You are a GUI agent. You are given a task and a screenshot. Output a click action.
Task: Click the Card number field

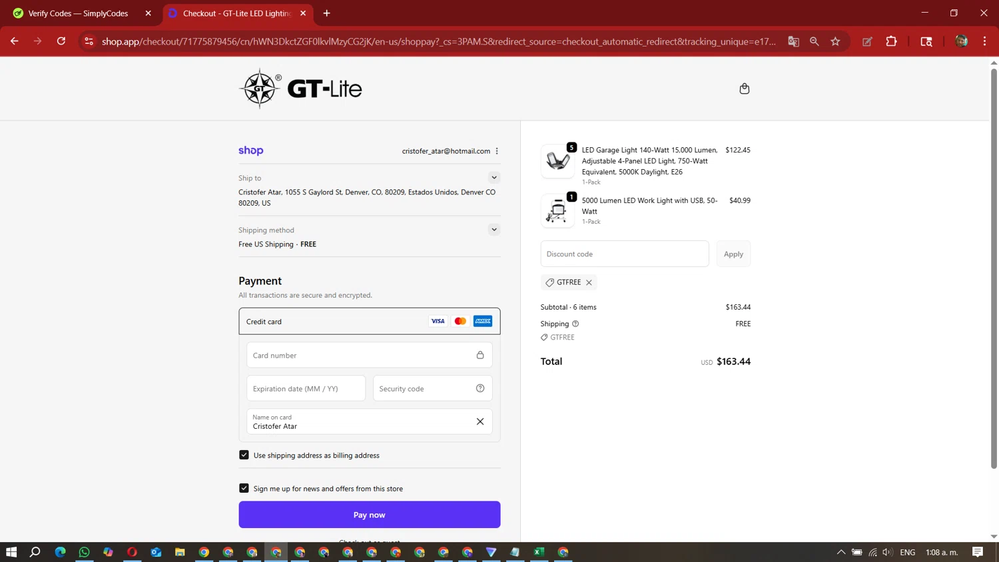click(x=370, y=355)
